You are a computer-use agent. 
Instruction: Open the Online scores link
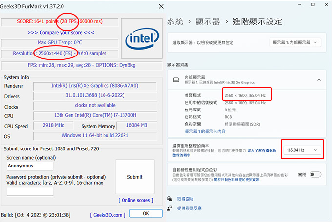coord(136,200)
